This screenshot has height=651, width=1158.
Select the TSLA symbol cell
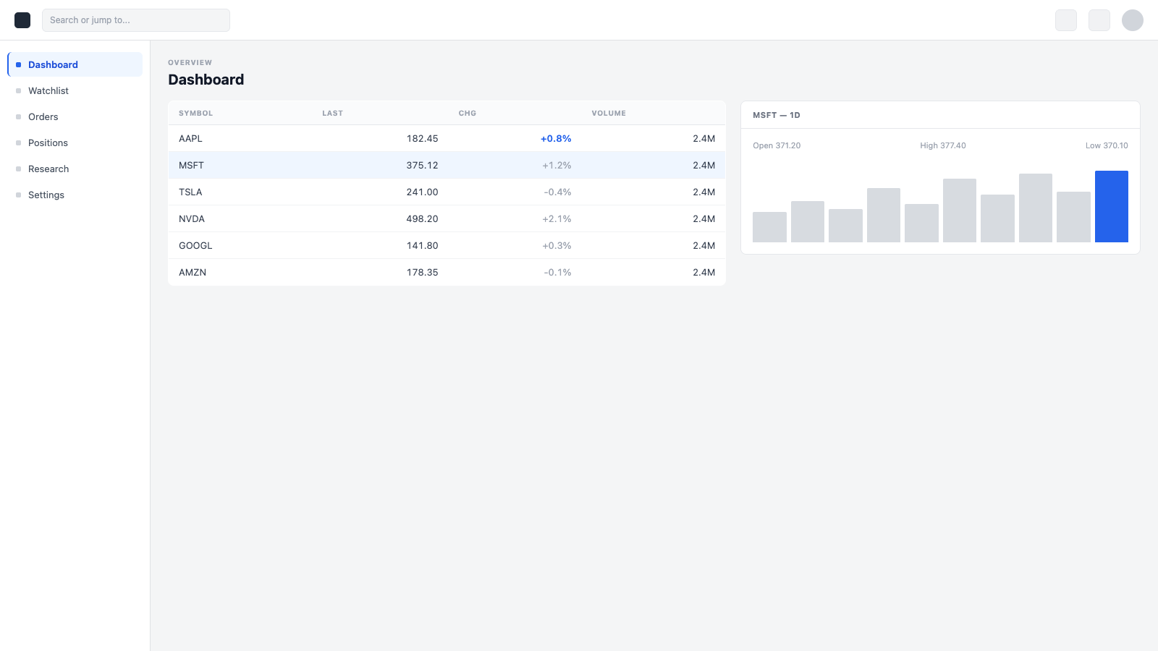[x=190, y=192]
